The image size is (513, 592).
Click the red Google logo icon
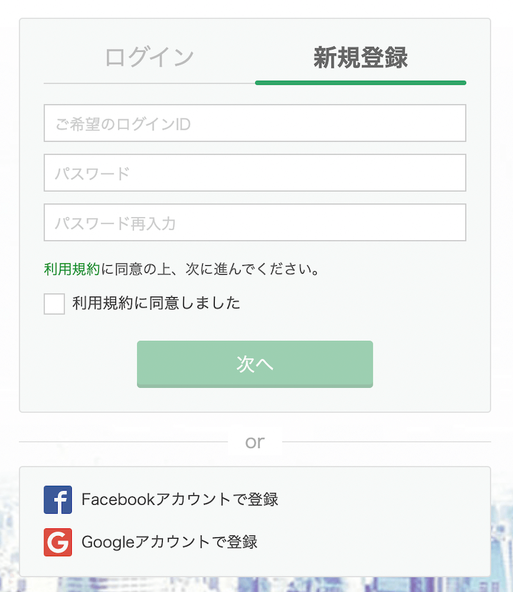(58, 542)
